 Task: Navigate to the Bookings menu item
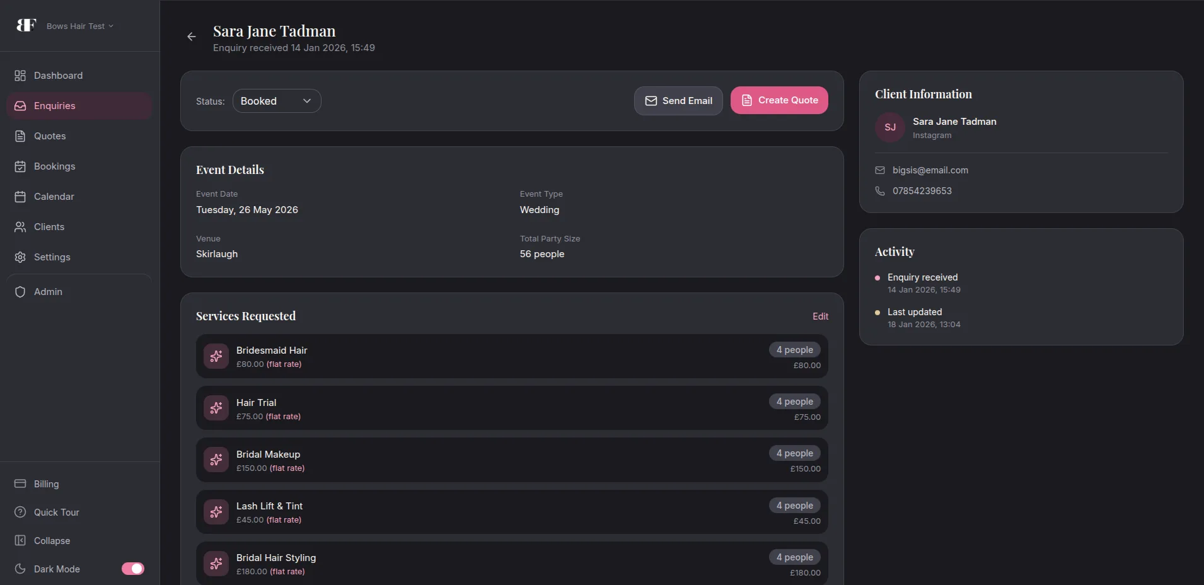(54, 166)
